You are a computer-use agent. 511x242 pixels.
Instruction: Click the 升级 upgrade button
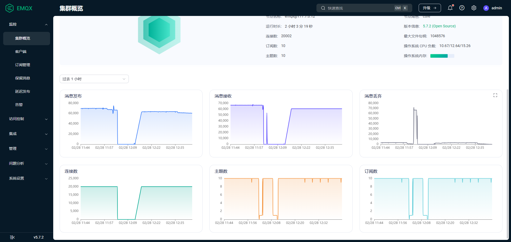[x=430, y=8]
